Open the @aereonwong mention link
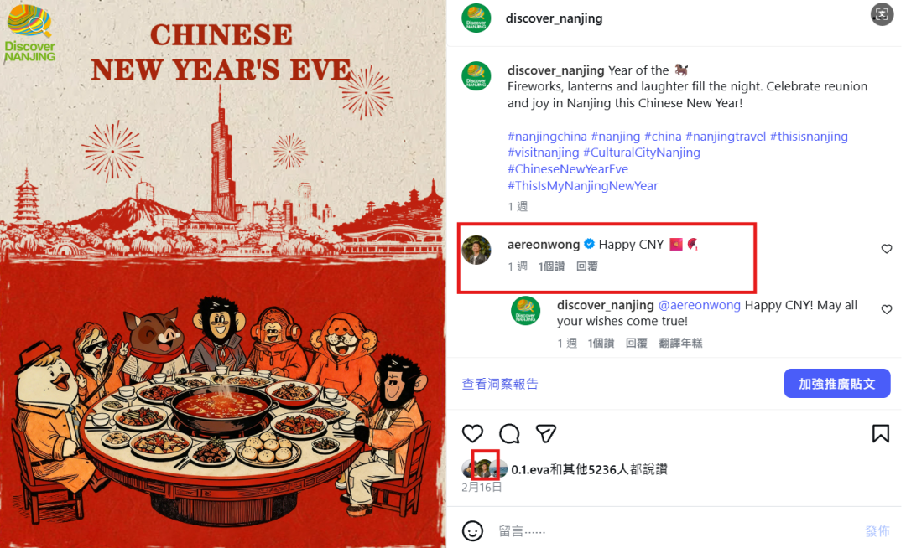The width and height of the screenshot is (906, 548). [x=699, y=305]
